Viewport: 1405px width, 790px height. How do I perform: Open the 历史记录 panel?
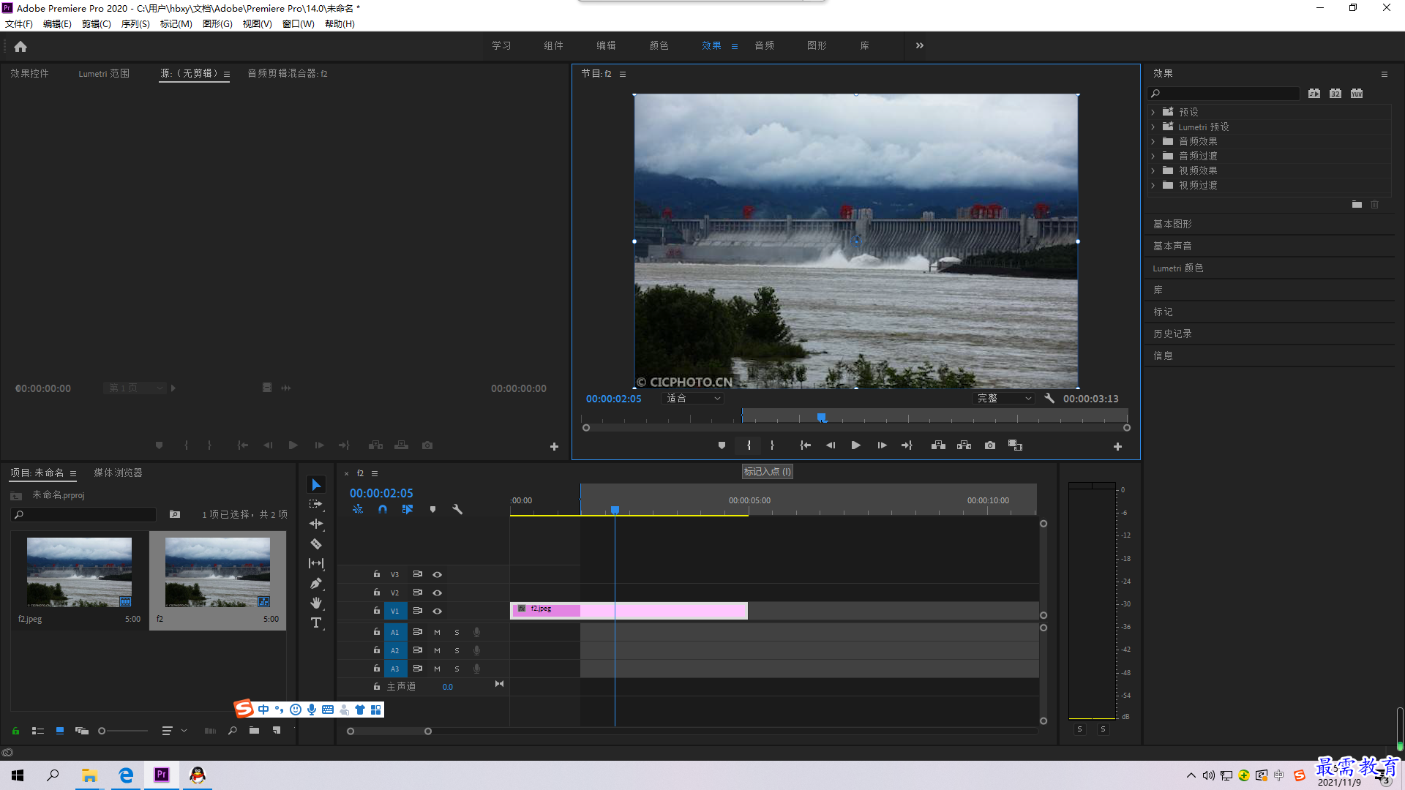coord(1172,334)
